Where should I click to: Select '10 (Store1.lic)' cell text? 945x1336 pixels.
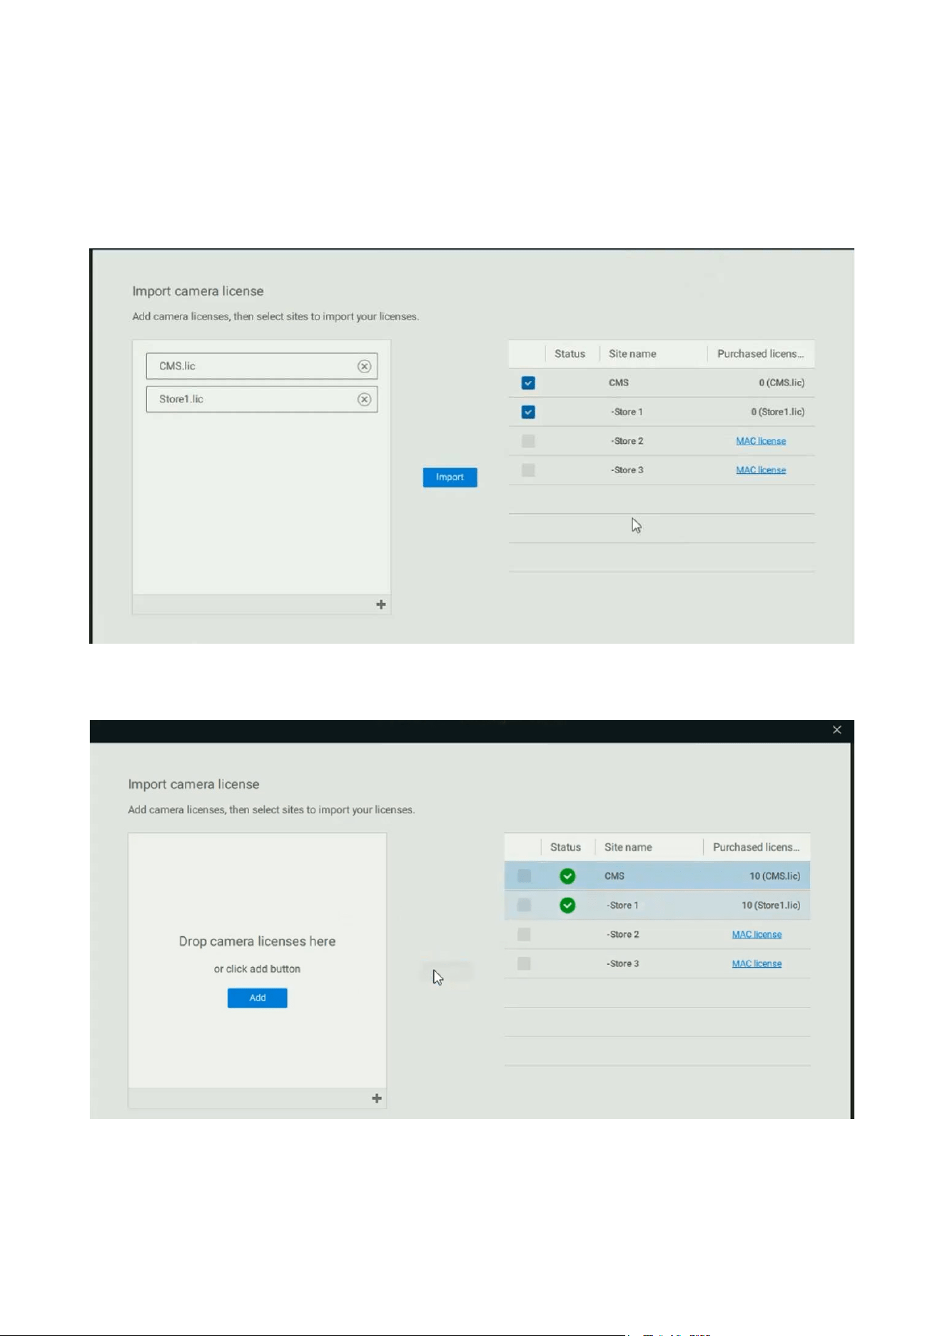(x=771, y=905)
